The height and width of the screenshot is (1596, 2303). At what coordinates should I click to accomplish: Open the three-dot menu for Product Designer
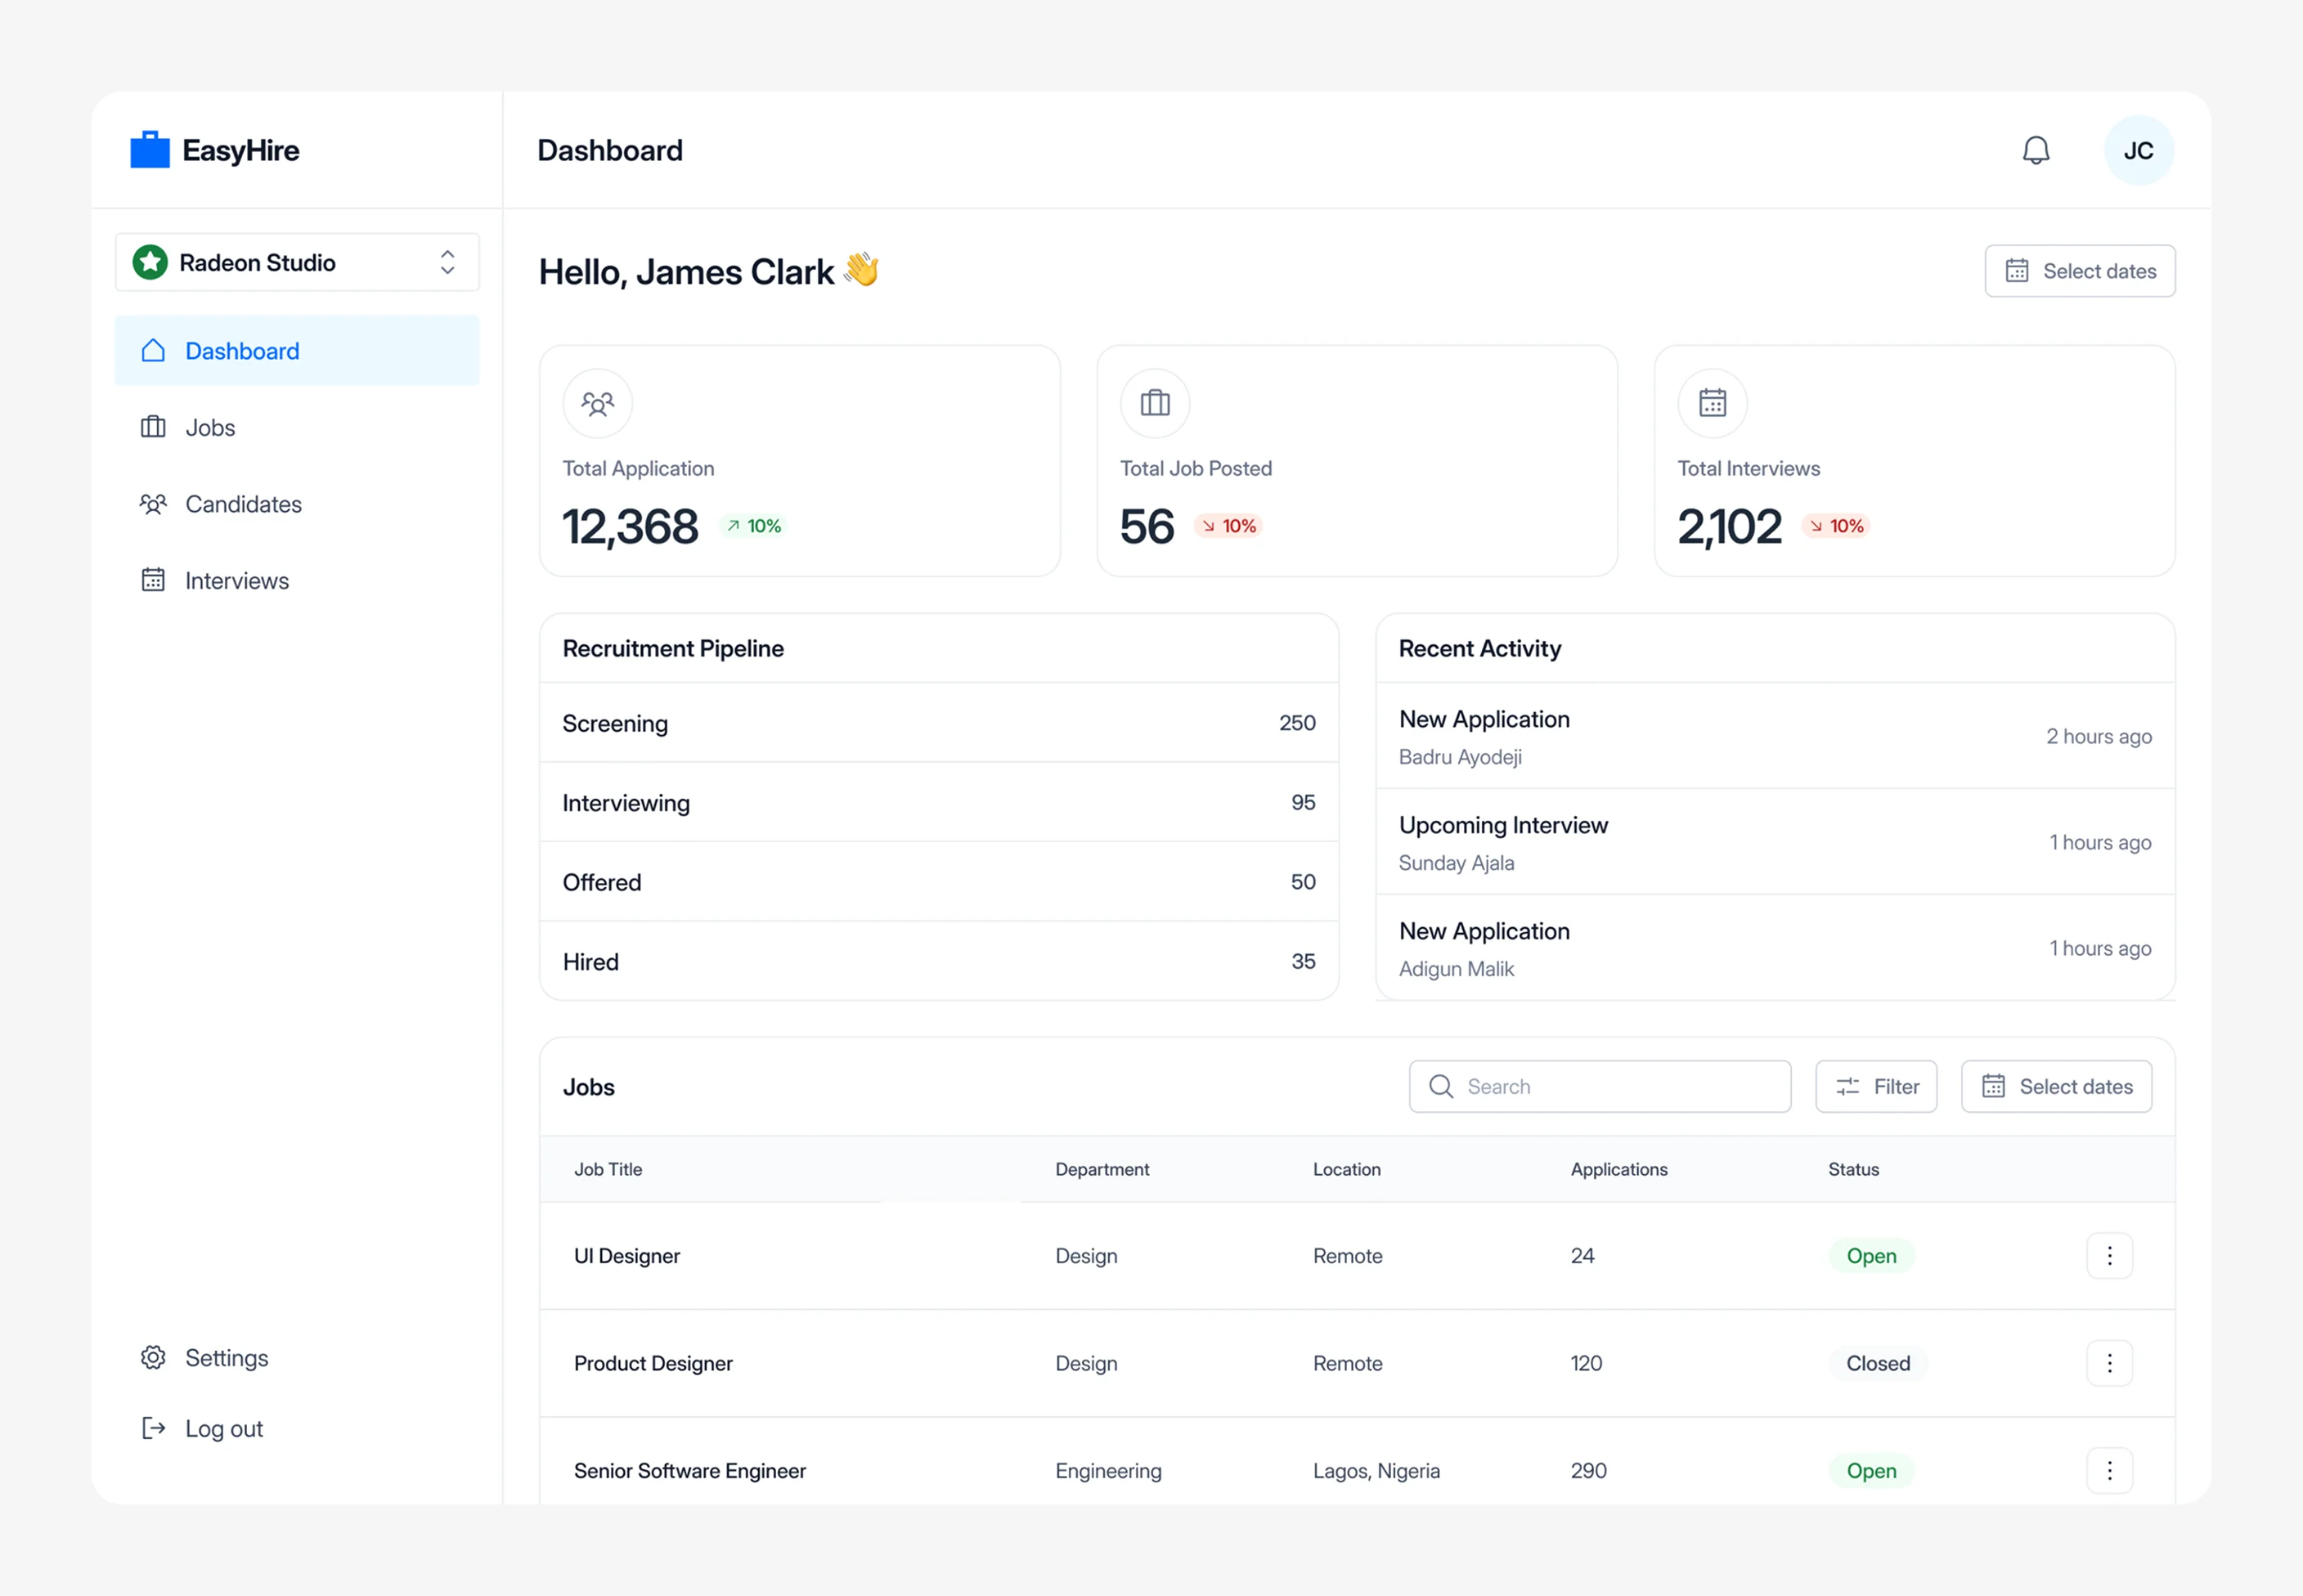tap(2109, 1363)
